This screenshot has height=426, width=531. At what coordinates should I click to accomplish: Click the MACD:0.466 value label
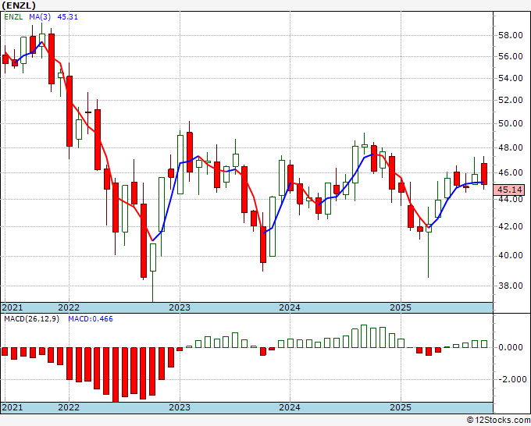(x=91, y=319)
